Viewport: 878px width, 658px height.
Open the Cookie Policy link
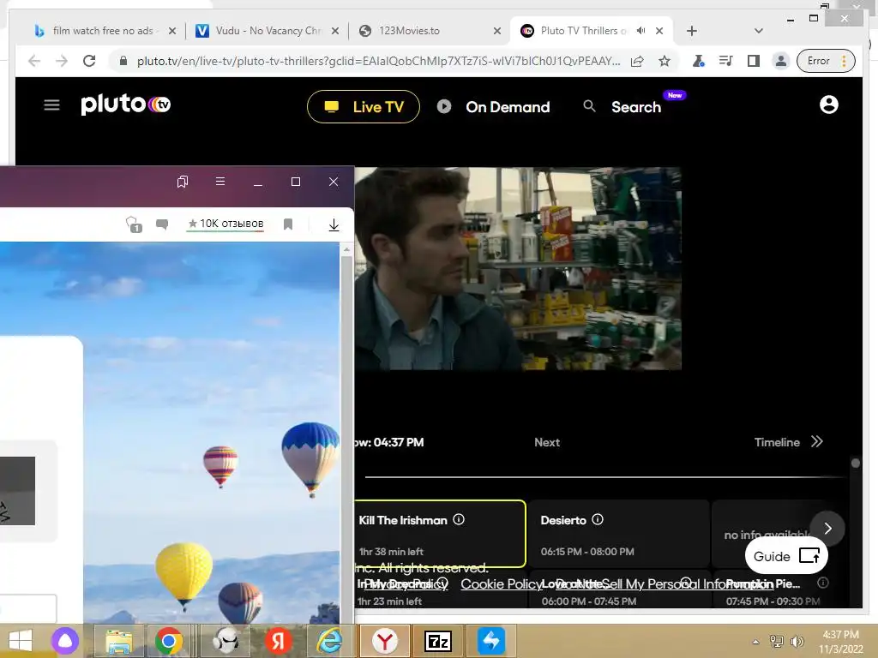click(501, 584)
